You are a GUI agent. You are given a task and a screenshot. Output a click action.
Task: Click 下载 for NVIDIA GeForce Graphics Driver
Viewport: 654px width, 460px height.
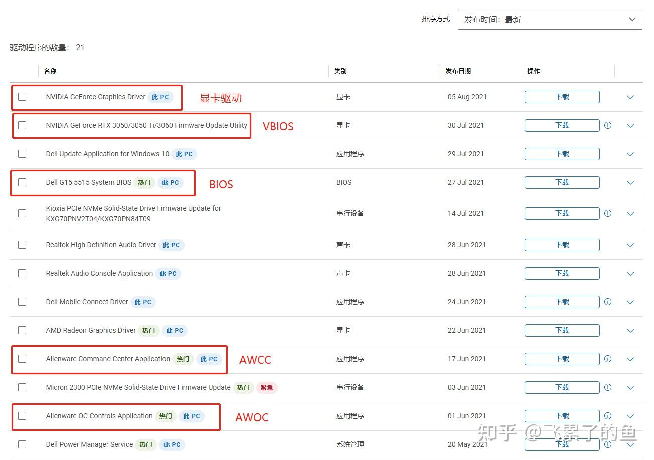pyautogui.click(x=562, y=97)
